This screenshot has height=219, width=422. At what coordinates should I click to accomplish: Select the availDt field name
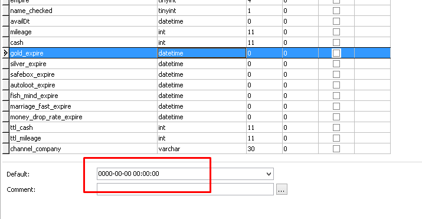(20, 21)
